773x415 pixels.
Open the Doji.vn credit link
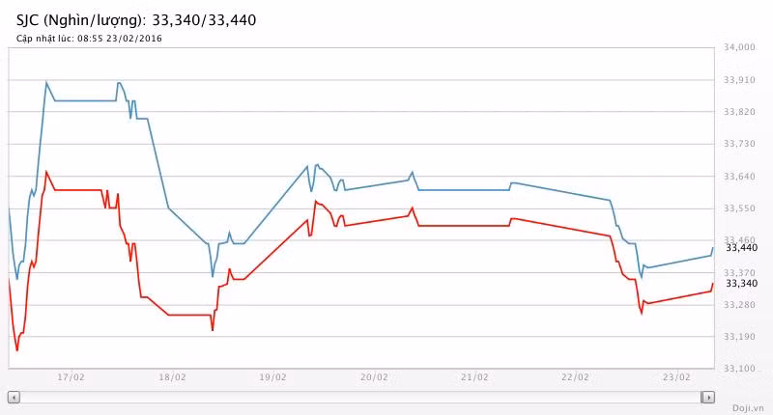point(748,408)
